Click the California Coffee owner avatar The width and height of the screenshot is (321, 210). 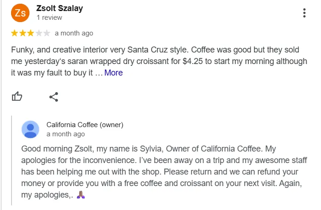click(x=30, y=129)
